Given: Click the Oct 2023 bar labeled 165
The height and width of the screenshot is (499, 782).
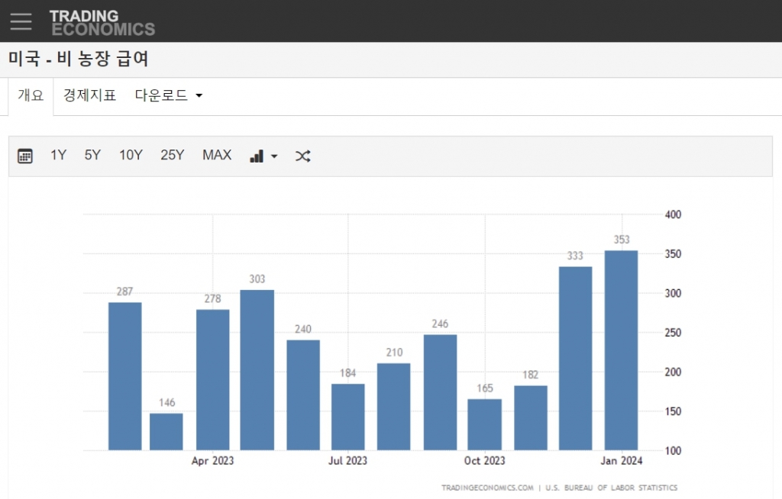Looking at the screenshot, I should tap(484, 424).
